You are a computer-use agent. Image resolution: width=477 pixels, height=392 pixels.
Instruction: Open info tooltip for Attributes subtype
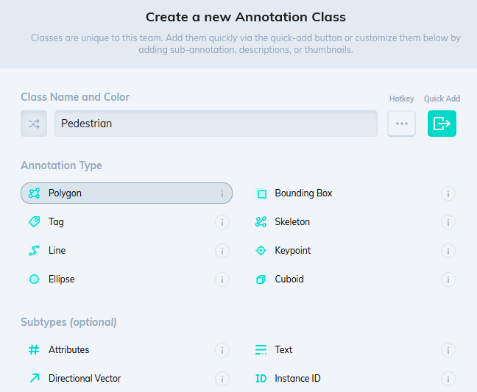coord(222,350)
